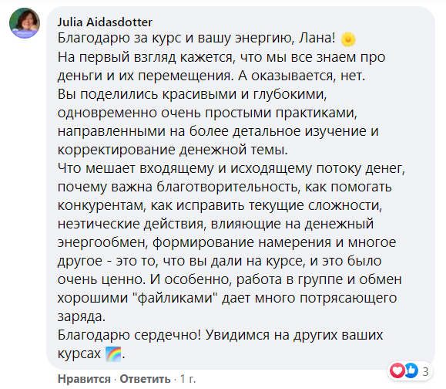Click the name "Лана!" in the first line

coord(317,38)
